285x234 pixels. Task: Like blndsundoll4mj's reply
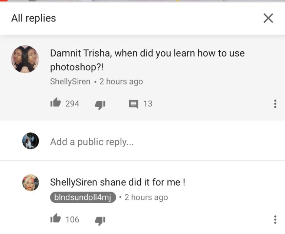[56, 219]
